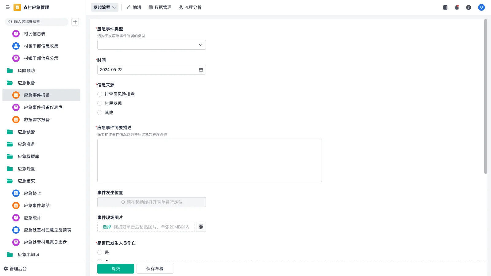The width and height of the screenshot is (491, 276).
Task: Click the 应急事件总结 process icon
Action: coord(16,205)
